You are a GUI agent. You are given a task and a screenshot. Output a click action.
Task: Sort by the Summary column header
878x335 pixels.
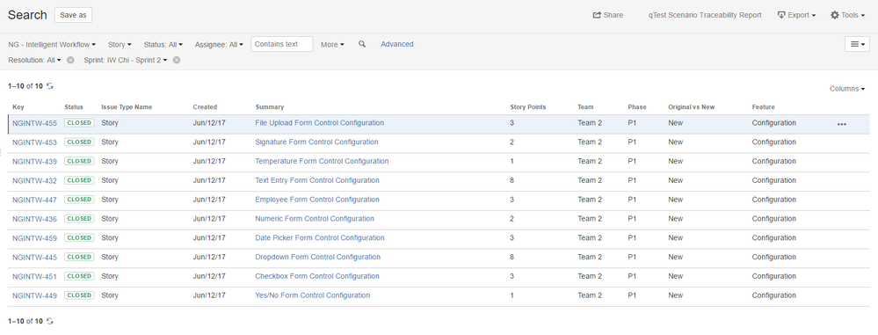click(269, 107)
